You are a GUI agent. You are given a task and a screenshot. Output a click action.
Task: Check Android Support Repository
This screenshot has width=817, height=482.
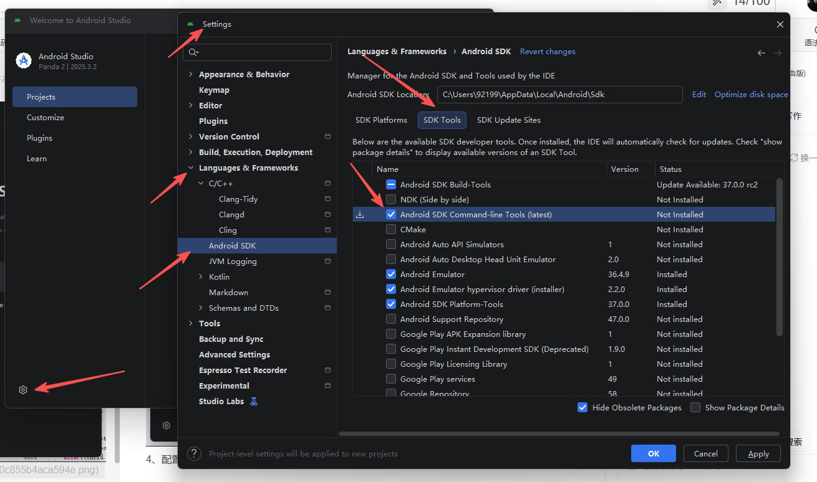pyautogui.click(x=391, y=319)
